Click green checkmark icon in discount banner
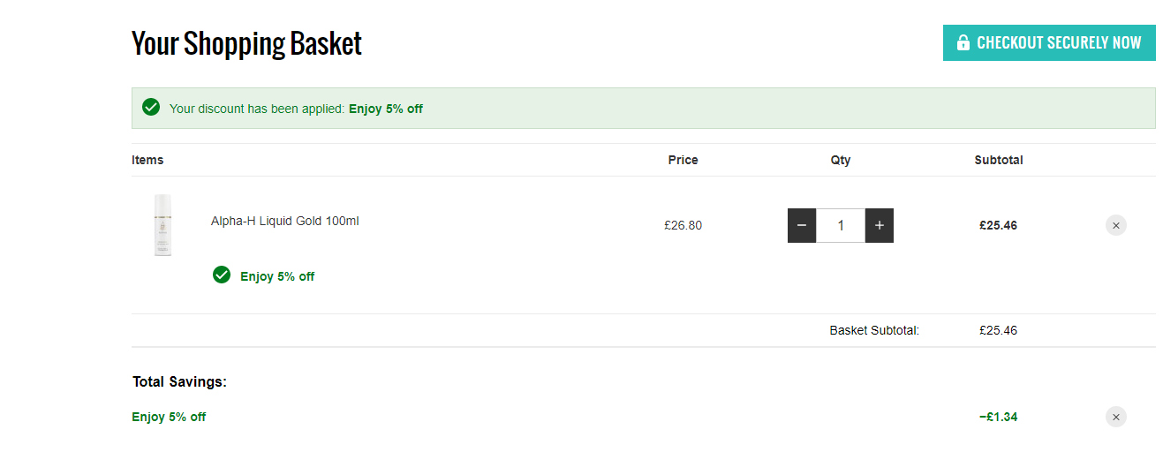The height and width of the screenshot is (452, 1163). [x=151, y=108]
